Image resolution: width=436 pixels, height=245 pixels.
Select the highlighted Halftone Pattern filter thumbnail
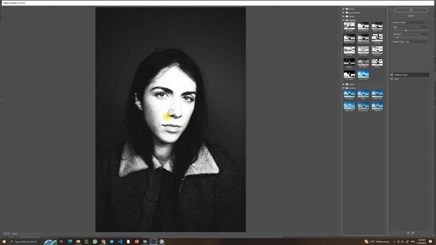(349, 38)
